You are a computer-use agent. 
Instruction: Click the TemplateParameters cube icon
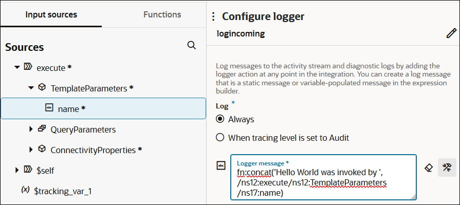(x=42, y=88)
